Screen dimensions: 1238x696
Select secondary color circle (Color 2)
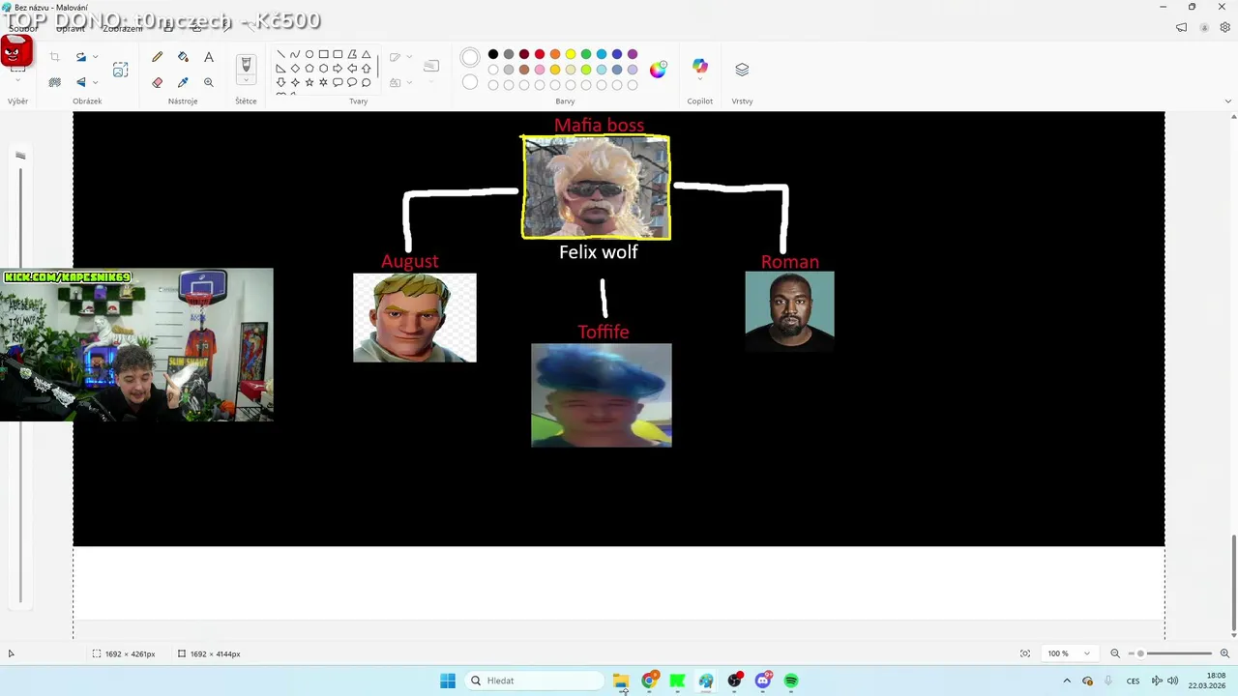470,82
